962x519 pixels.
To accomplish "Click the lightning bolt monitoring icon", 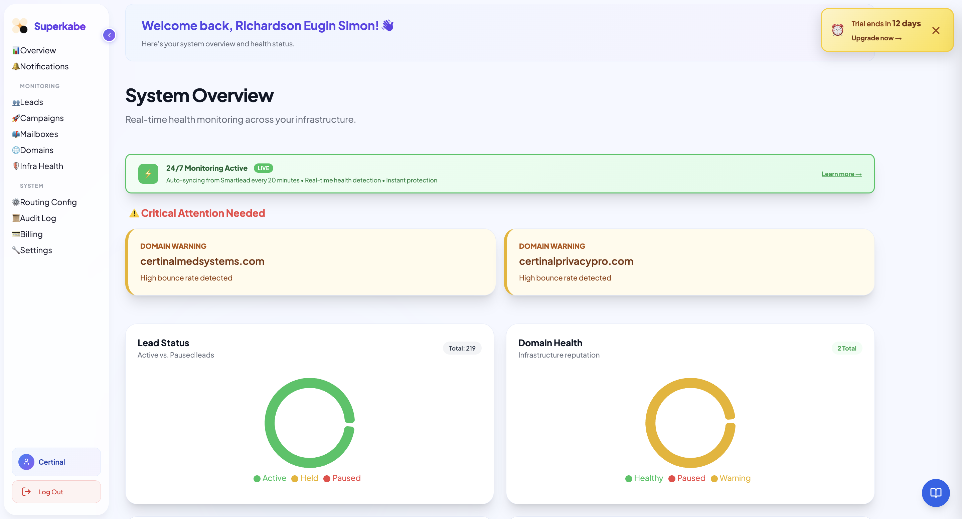I will [148, 174].
